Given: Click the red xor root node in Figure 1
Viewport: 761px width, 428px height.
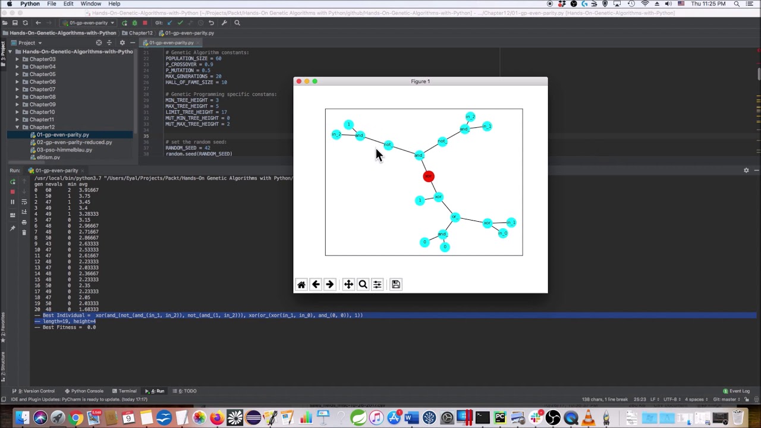Looking at the screenshot, I should pos(429,177).
